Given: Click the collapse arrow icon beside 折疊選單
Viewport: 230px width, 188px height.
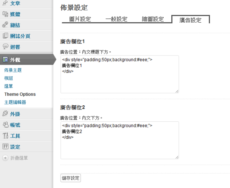Looking at the screenshot, I should click(x=5, y=158).
